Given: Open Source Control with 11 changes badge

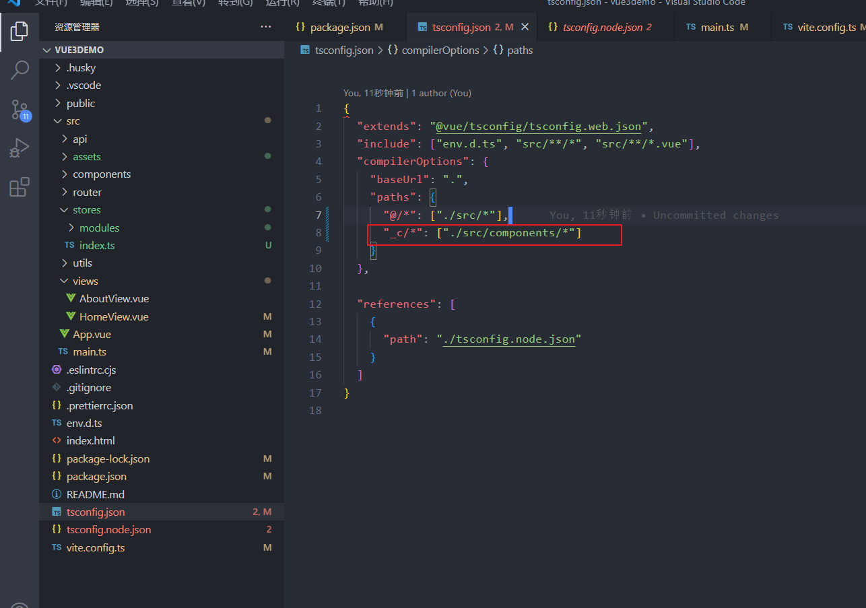Looking at the screenshot, I should 20,109.
